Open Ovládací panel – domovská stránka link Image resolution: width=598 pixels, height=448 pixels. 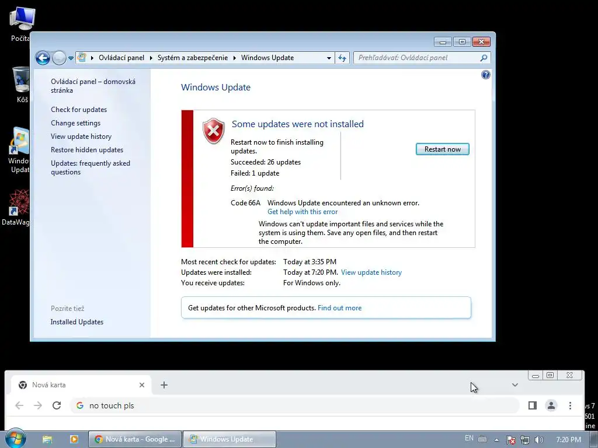pyautogui.click(x=93, y=86)
